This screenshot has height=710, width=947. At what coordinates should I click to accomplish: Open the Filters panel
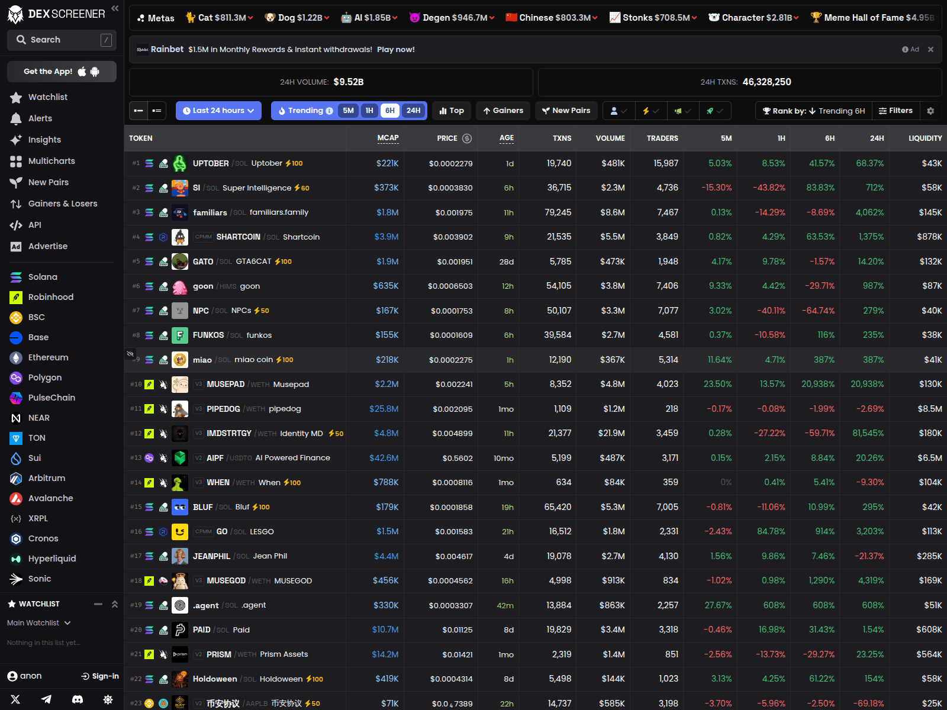896,111
